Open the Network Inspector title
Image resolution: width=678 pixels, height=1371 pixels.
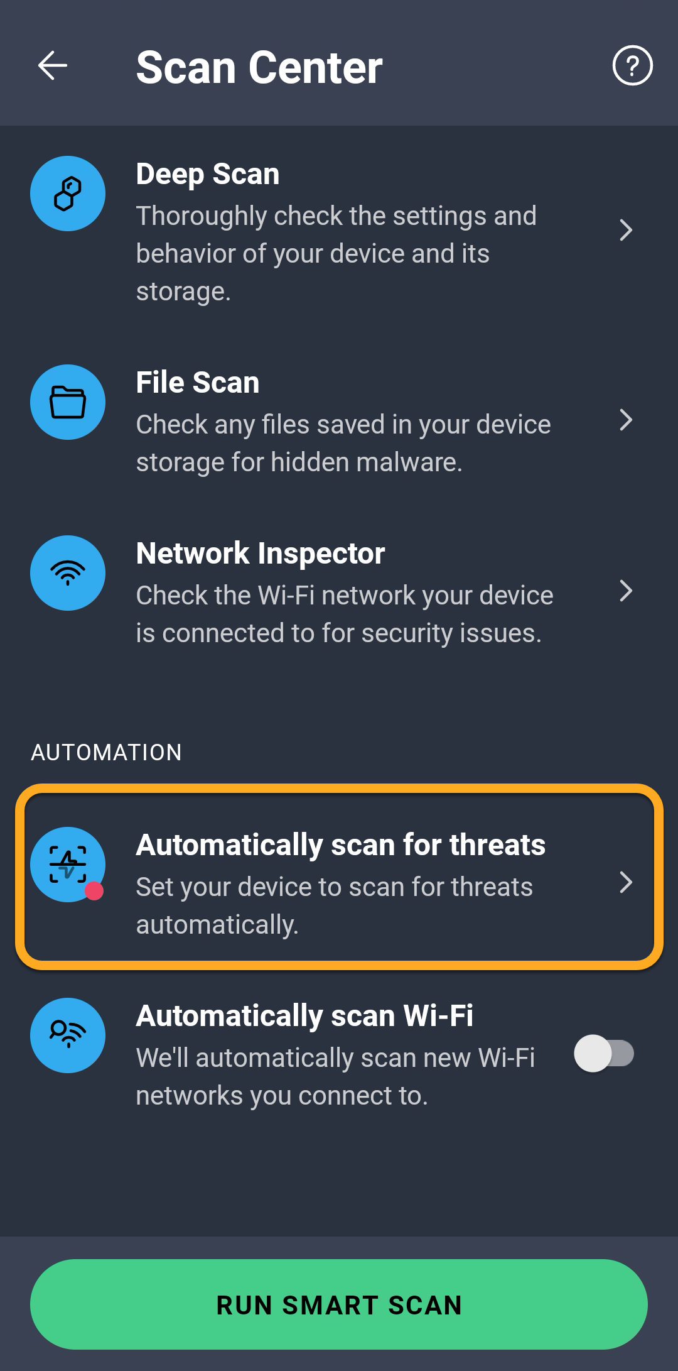click(261, 554)
